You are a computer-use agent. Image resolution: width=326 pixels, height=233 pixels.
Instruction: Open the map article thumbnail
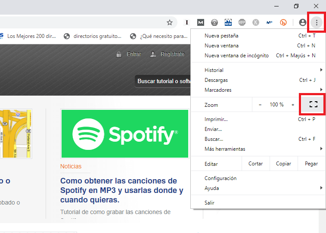tap(16, 134)
